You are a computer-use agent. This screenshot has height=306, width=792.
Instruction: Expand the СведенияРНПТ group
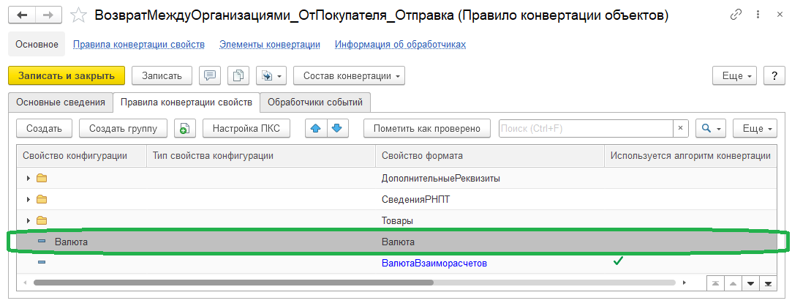pos(29,199)
